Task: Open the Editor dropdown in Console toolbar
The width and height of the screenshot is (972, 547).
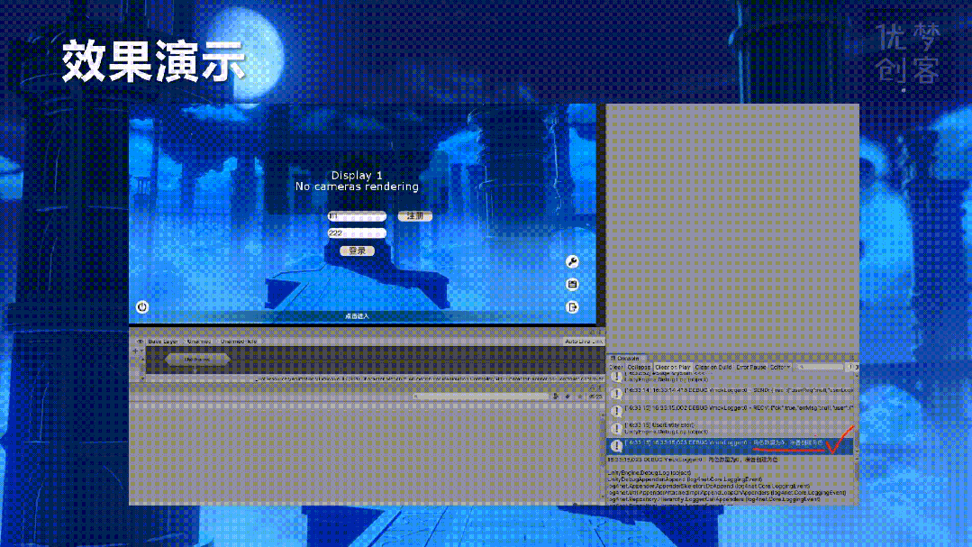Action: (x=780, y=367)
